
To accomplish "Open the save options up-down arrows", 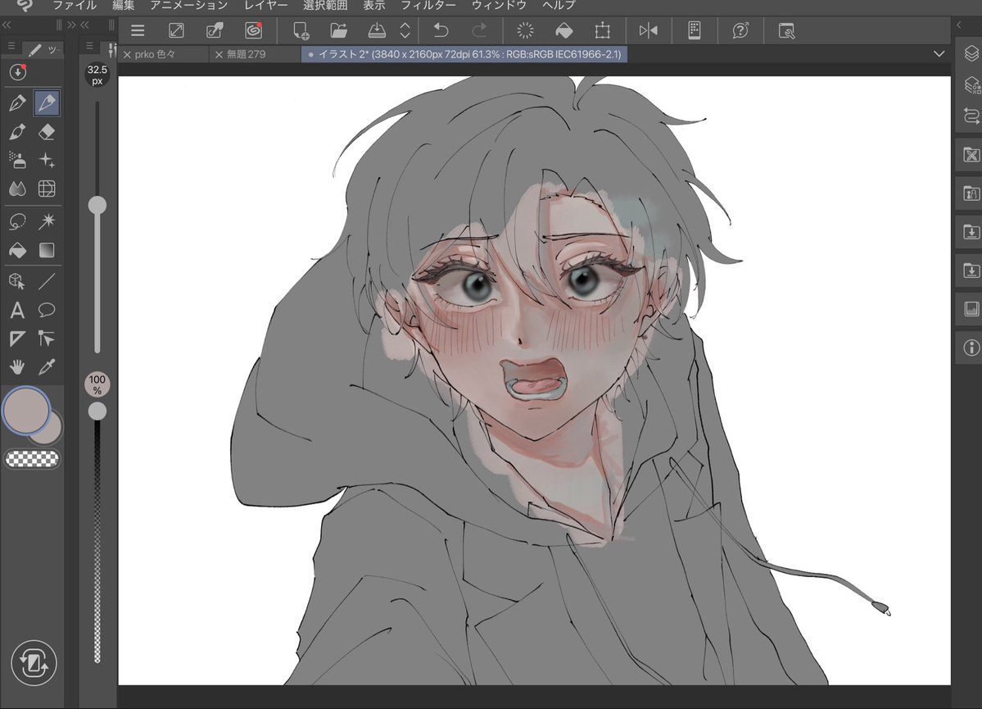I will (405, 30).
